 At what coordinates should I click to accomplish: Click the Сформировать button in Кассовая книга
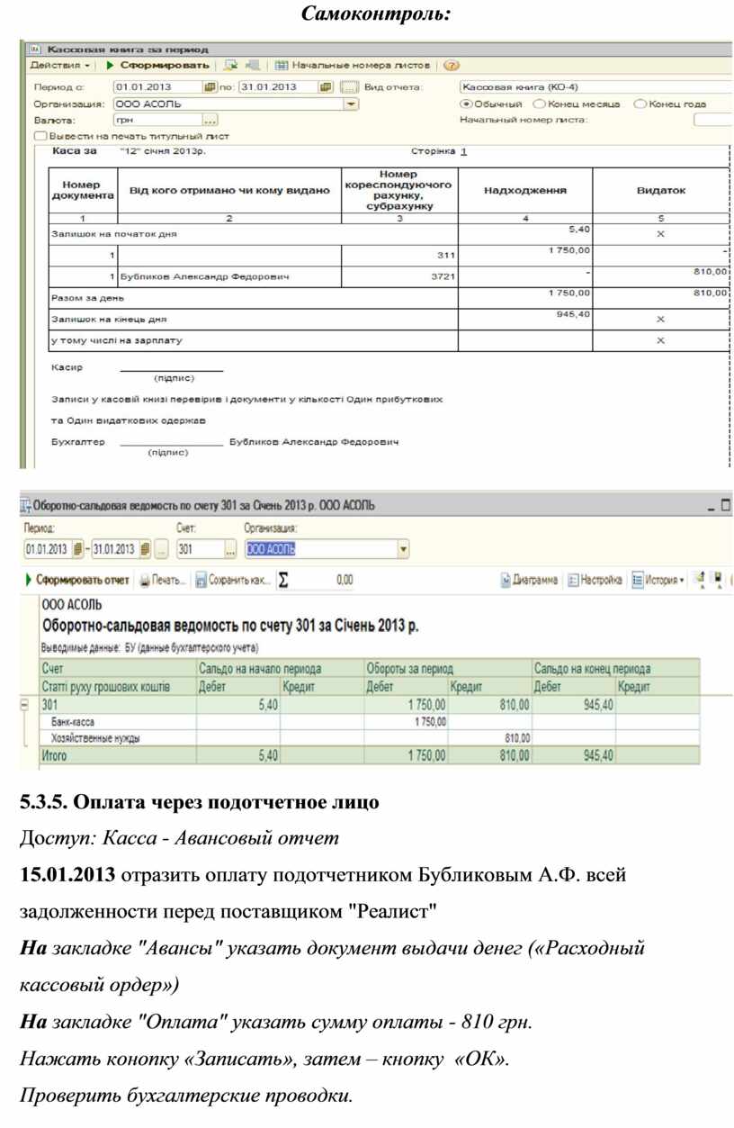pyautogui.click(x=157, y=66)
